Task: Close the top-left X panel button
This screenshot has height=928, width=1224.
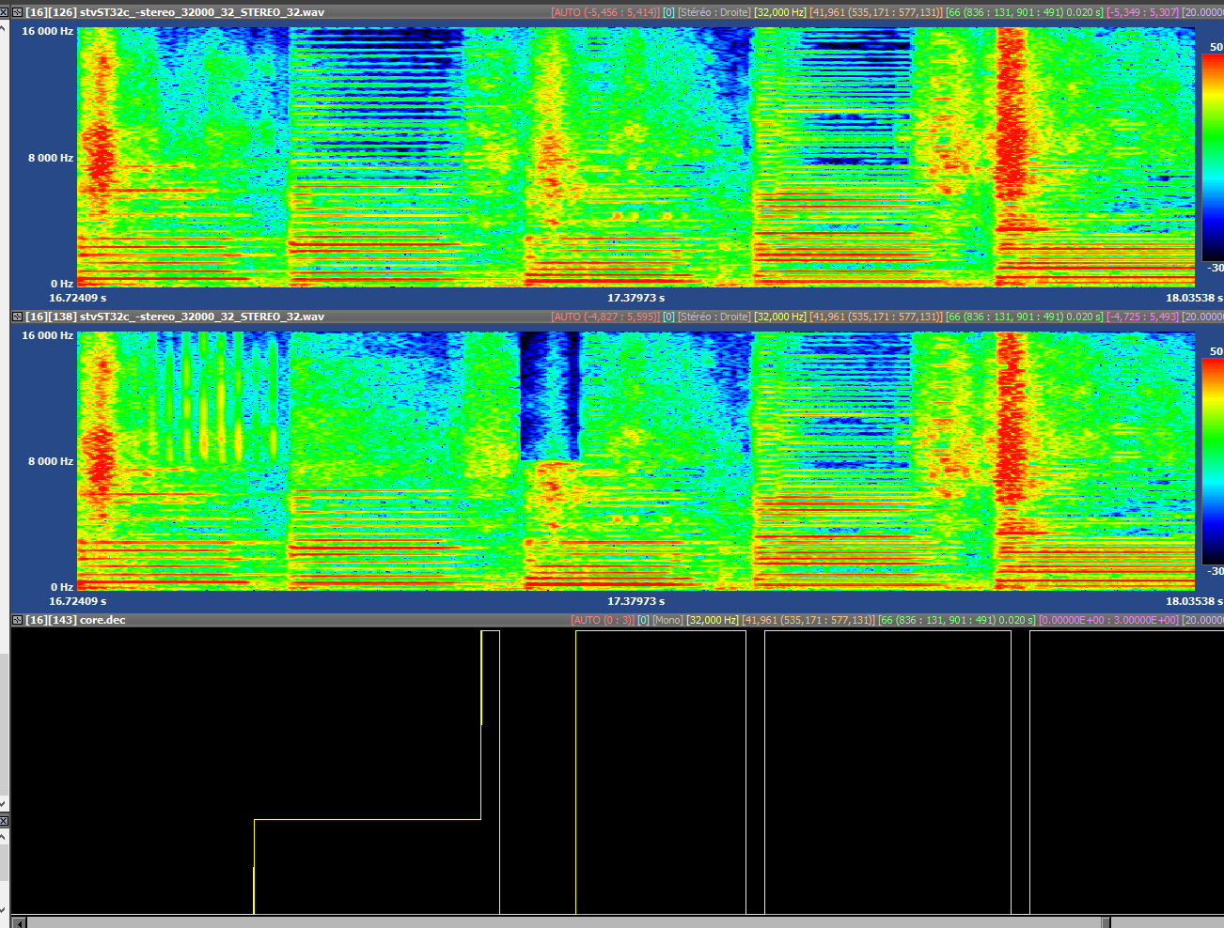Action: click(x=4, y=12)
